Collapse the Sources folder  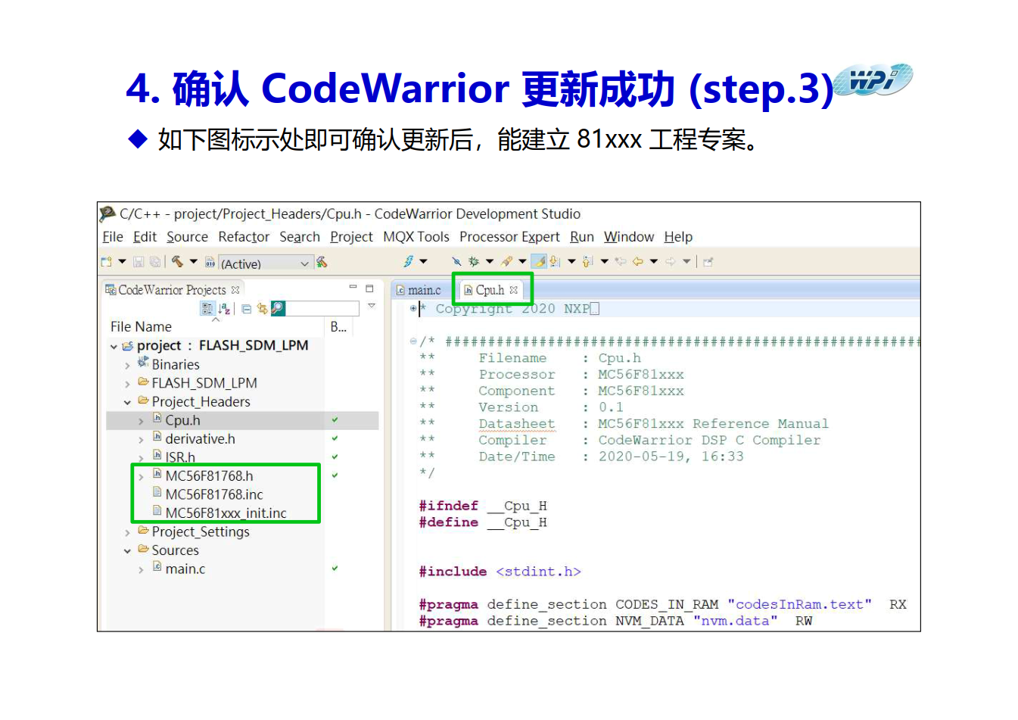point(128,550)
